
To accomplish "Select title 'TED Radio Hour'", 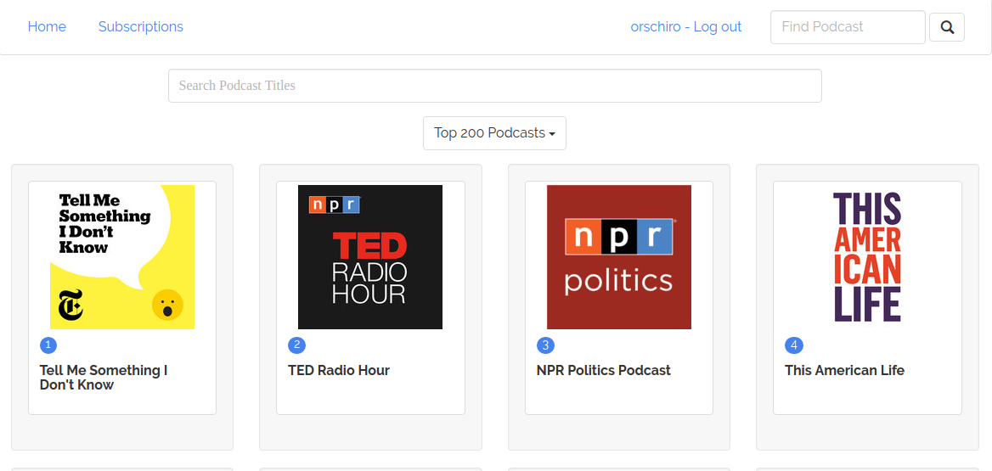I will (339, 371).
